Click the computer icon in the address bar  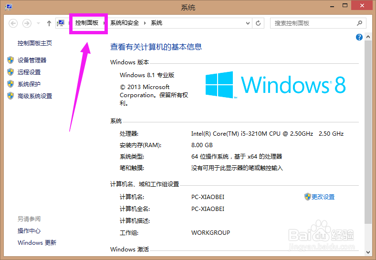pyautogui.click(x=61, y=23)
